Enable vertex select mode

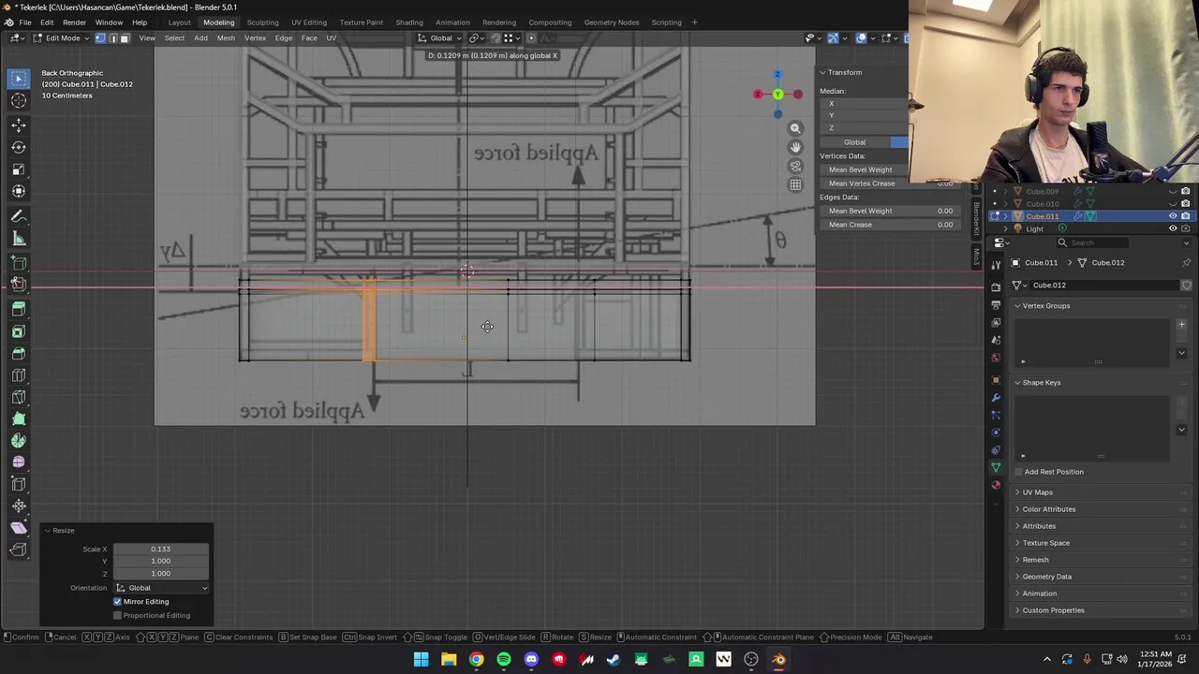pyautogui.click(x=100, y=38)
